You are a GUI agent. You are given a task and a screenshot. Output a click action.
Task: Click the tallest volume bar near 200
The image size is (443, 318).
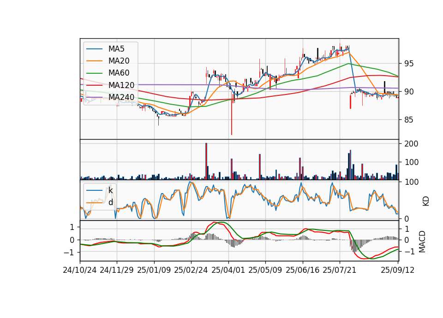pos(206,161)
